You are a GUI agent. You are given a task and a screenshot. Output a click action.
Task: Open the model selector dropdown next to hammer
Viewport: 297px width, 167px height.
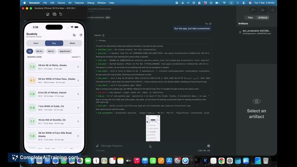tap(263, 10)
